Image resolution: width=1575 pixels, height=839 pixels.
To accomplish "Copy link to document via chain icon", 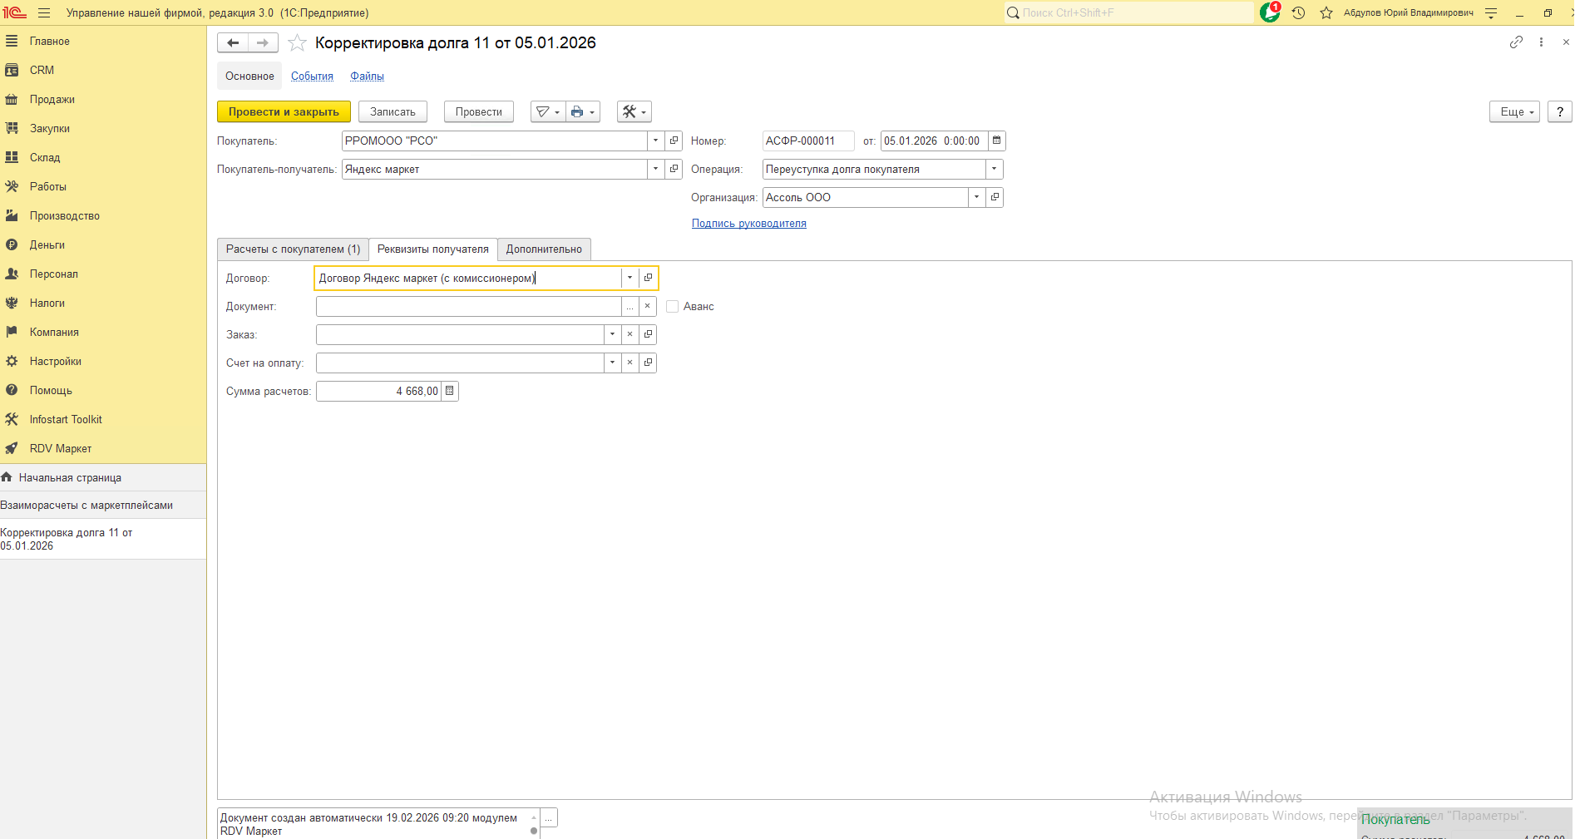I will pyautogui.click(x=1516, y=42).
